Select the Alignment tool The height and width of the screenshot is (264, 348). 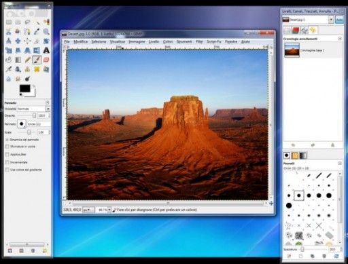(27, 41)
